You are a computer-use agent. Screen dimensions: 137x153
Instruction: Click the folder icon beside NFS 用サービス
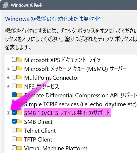(20, 86)
